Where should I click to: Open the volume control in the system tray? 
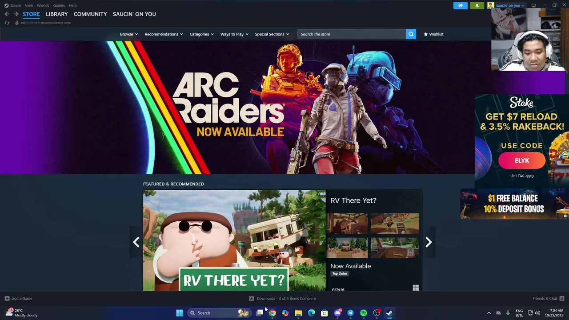pyautogui.click(x=537, y=313)
